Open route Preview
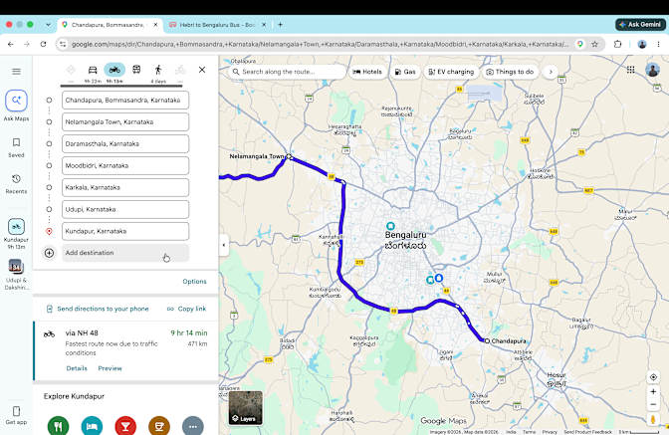This screenshot has height=435, width=669. click(111, 368)
